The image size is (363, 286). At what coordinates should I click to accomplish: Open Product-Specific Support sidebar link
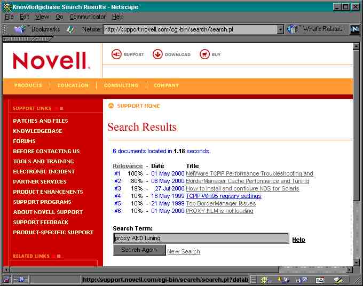53,232
